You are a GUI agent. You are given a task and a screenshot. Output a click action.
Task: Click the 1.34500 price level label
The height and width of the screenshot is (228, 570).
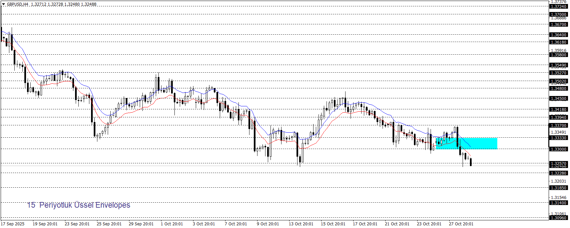click(x=558, y=99)
